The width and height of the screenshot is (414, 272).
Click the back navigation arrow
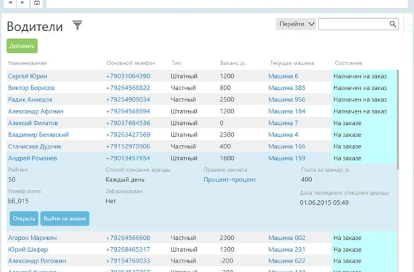[x=11, y=3]
